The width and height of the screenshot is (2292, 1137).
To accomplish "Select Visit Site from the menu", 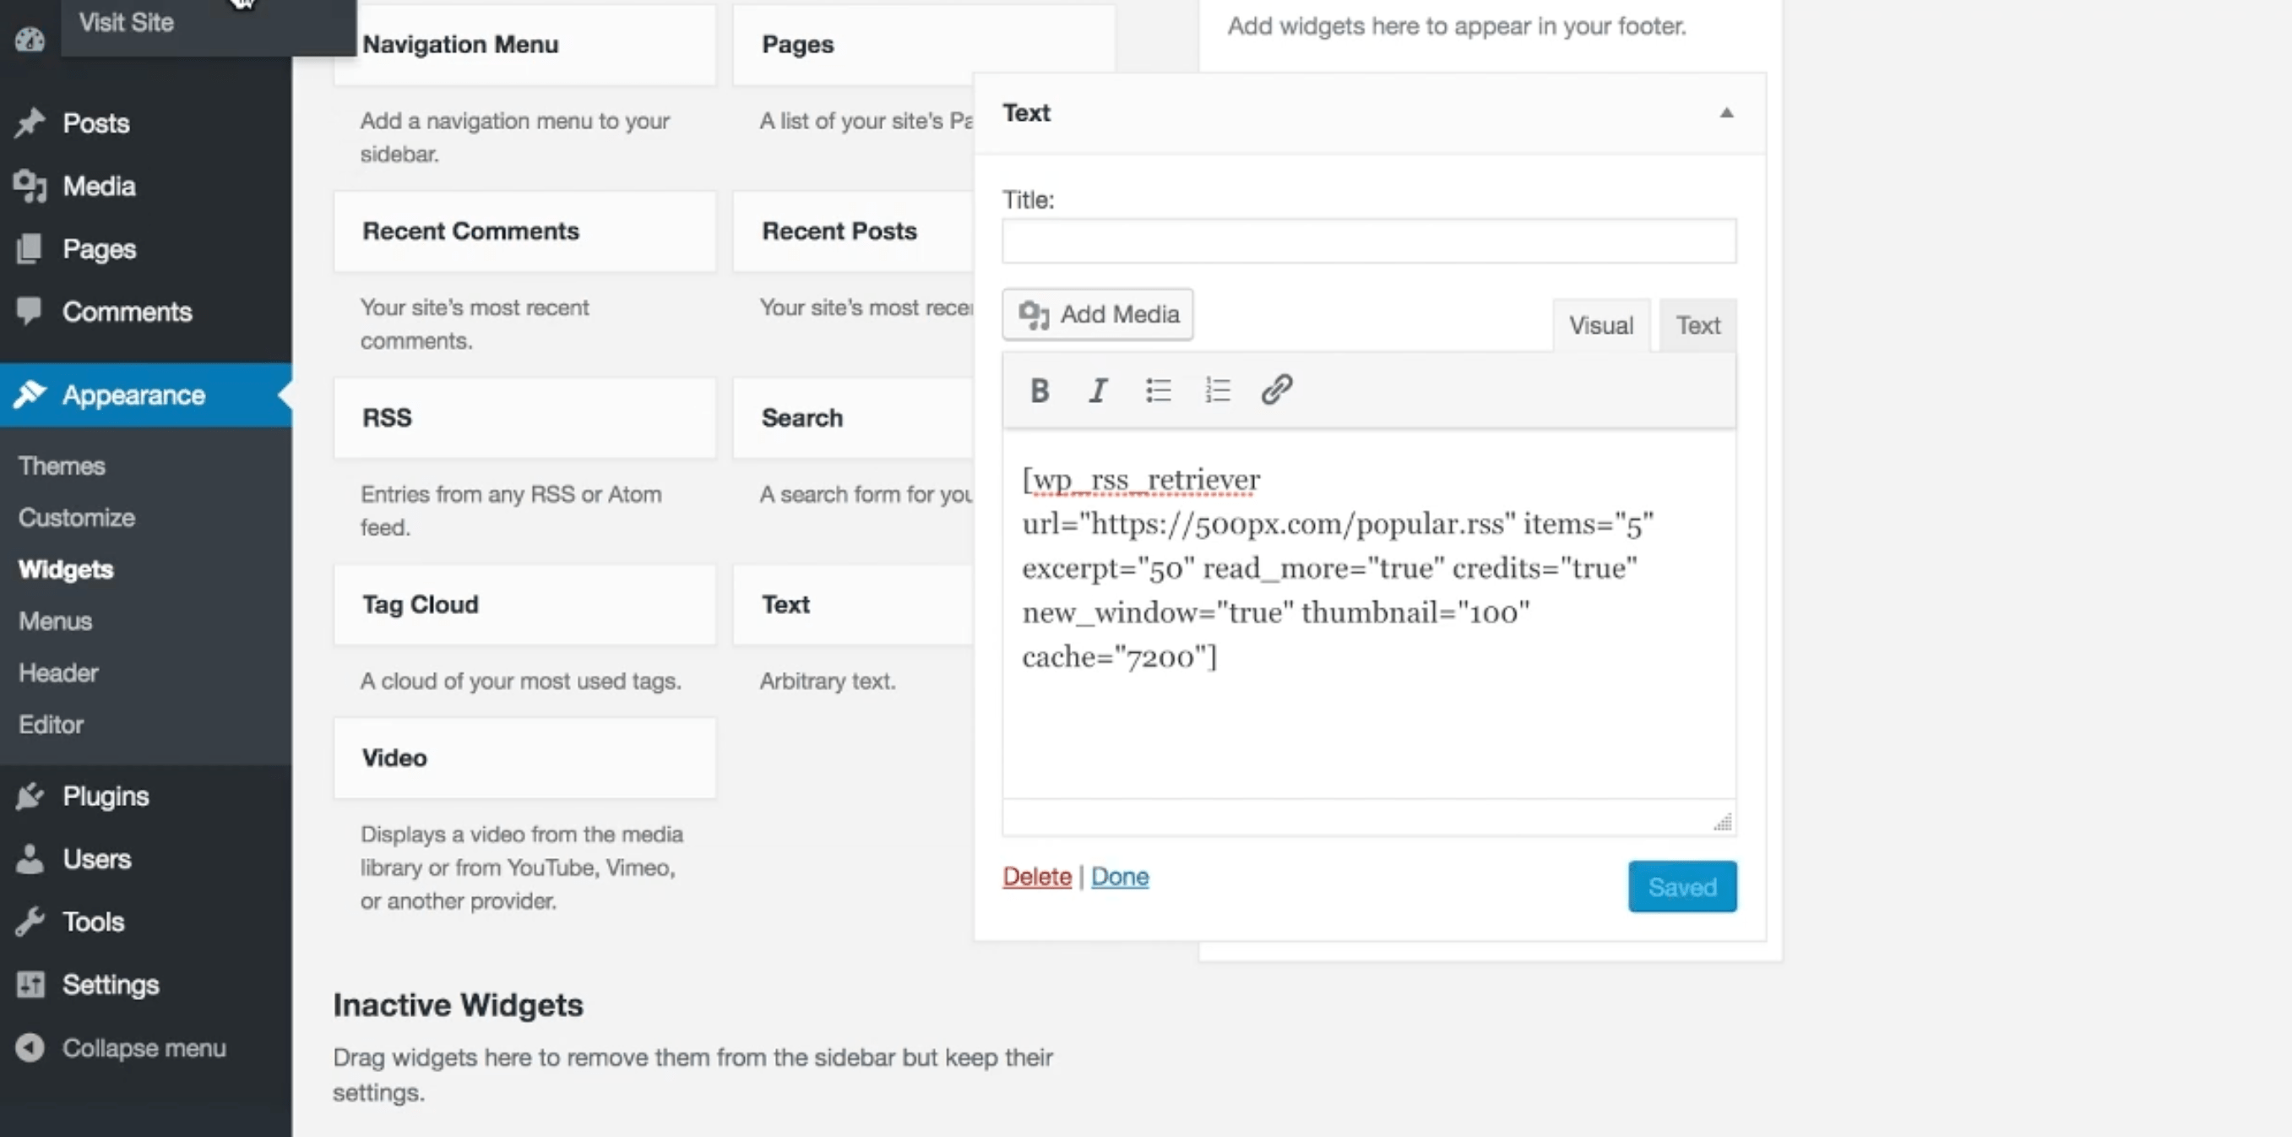I will click(x=125, y=21).
